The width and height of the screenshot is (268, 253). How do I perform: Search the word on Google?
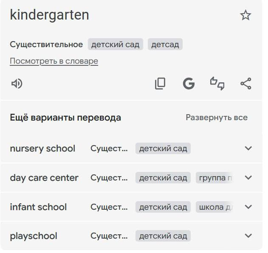[x=189, y=84]
